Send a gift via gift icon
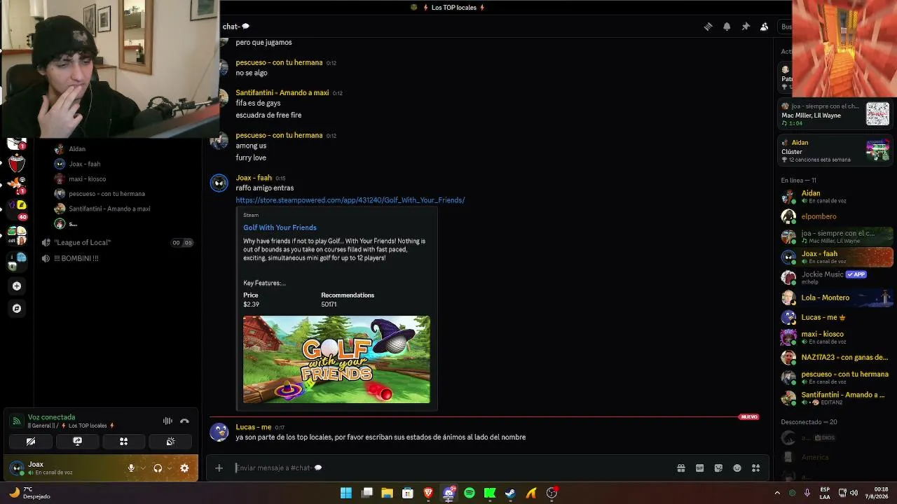The height and width of the screenshot is (504, 897). 680,468
